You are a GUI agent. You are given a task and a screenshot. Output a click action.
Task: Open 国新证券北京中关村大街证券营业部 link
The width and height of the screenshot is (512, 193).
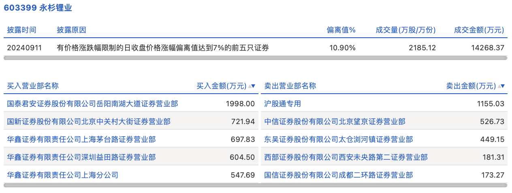[x=89, y=122]
